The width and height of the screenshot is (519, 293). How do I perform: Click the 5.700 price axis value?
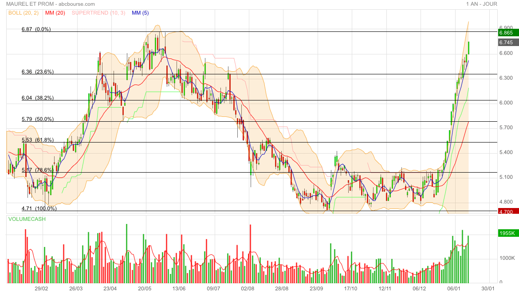pyautogui.click(x=506, y=127)
